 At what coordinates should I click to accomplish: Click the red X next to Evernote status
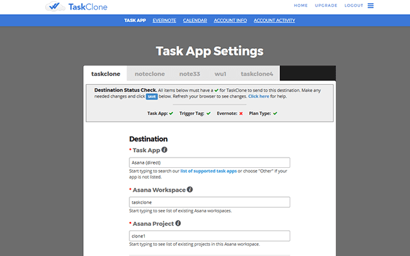241,113
